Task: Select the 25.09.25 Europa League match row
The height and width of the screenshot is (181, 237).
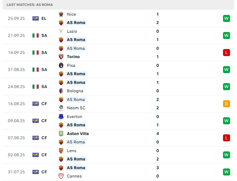Action: (119, 18)
